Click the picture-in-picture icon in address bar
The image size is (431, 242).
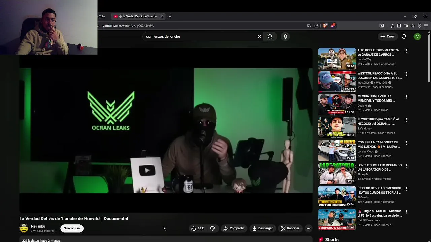(309, 26)
